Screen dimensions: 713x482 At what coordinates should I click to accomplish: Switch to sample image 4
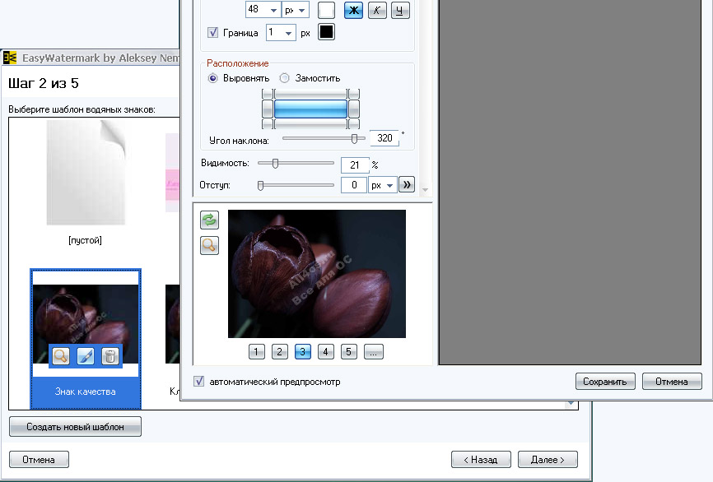click(x=325, y=351)
